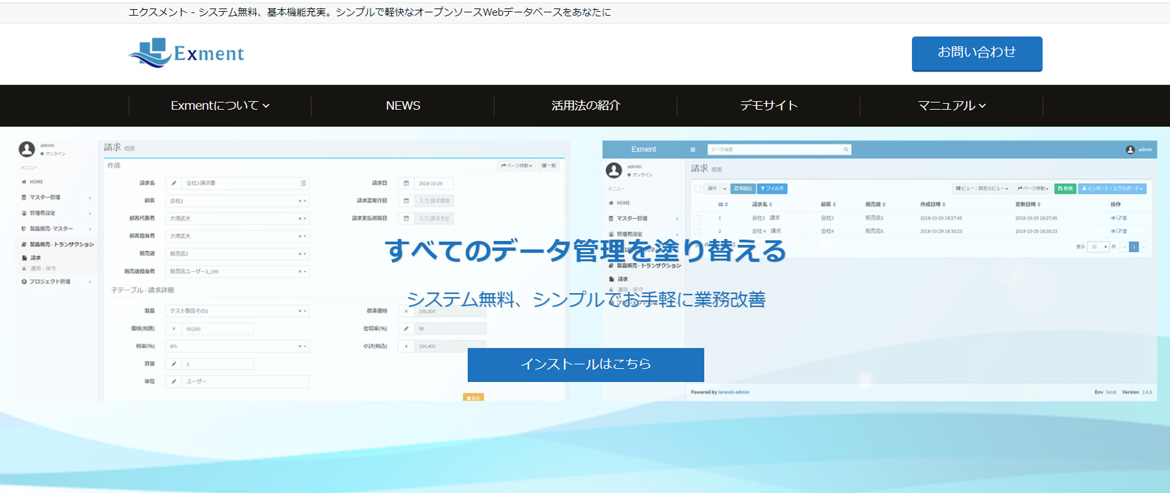Viewport: 1170px width, 493px height.
Task: Click フィルタ filter button in right preview
Action: [x=772, y=188]
